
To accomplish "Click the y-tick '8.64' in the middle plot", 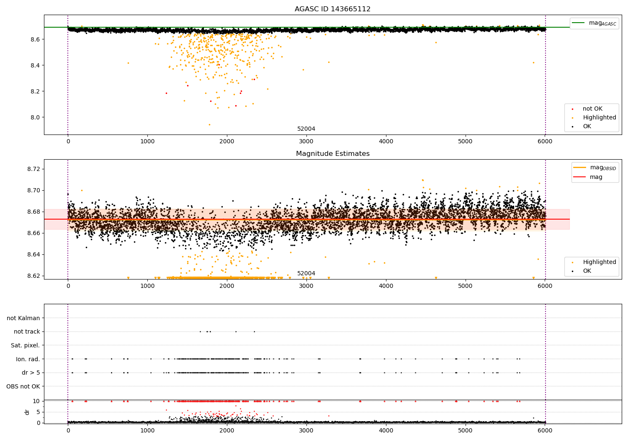I will point(33,254).
